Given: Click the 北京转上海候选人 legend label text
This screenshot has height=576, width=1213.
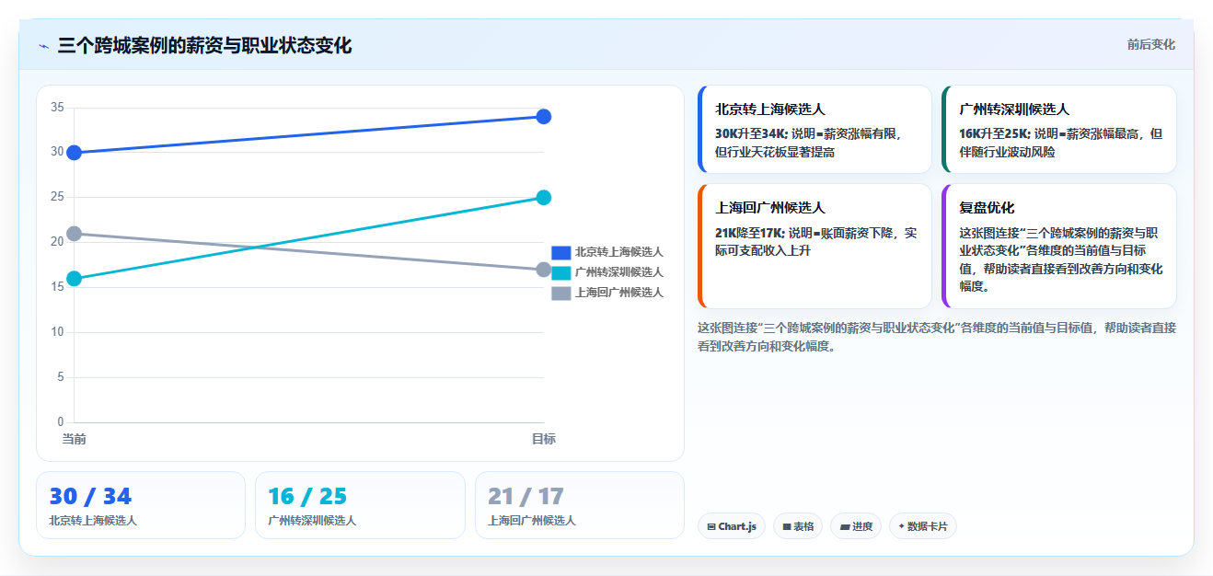Looking at the screenshot, I should tap(618, 252).
